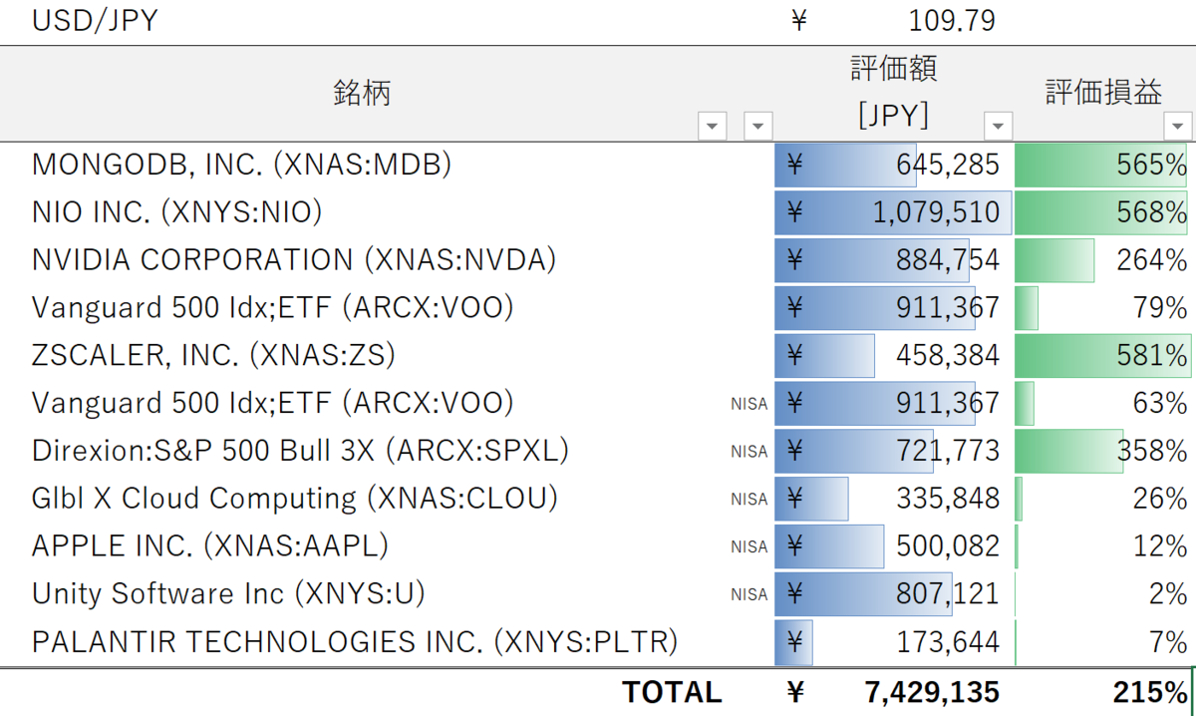Open filter dropdown in the NISA column header
The width and height of the screenshot is (1196, 716).
click(758, 127)
